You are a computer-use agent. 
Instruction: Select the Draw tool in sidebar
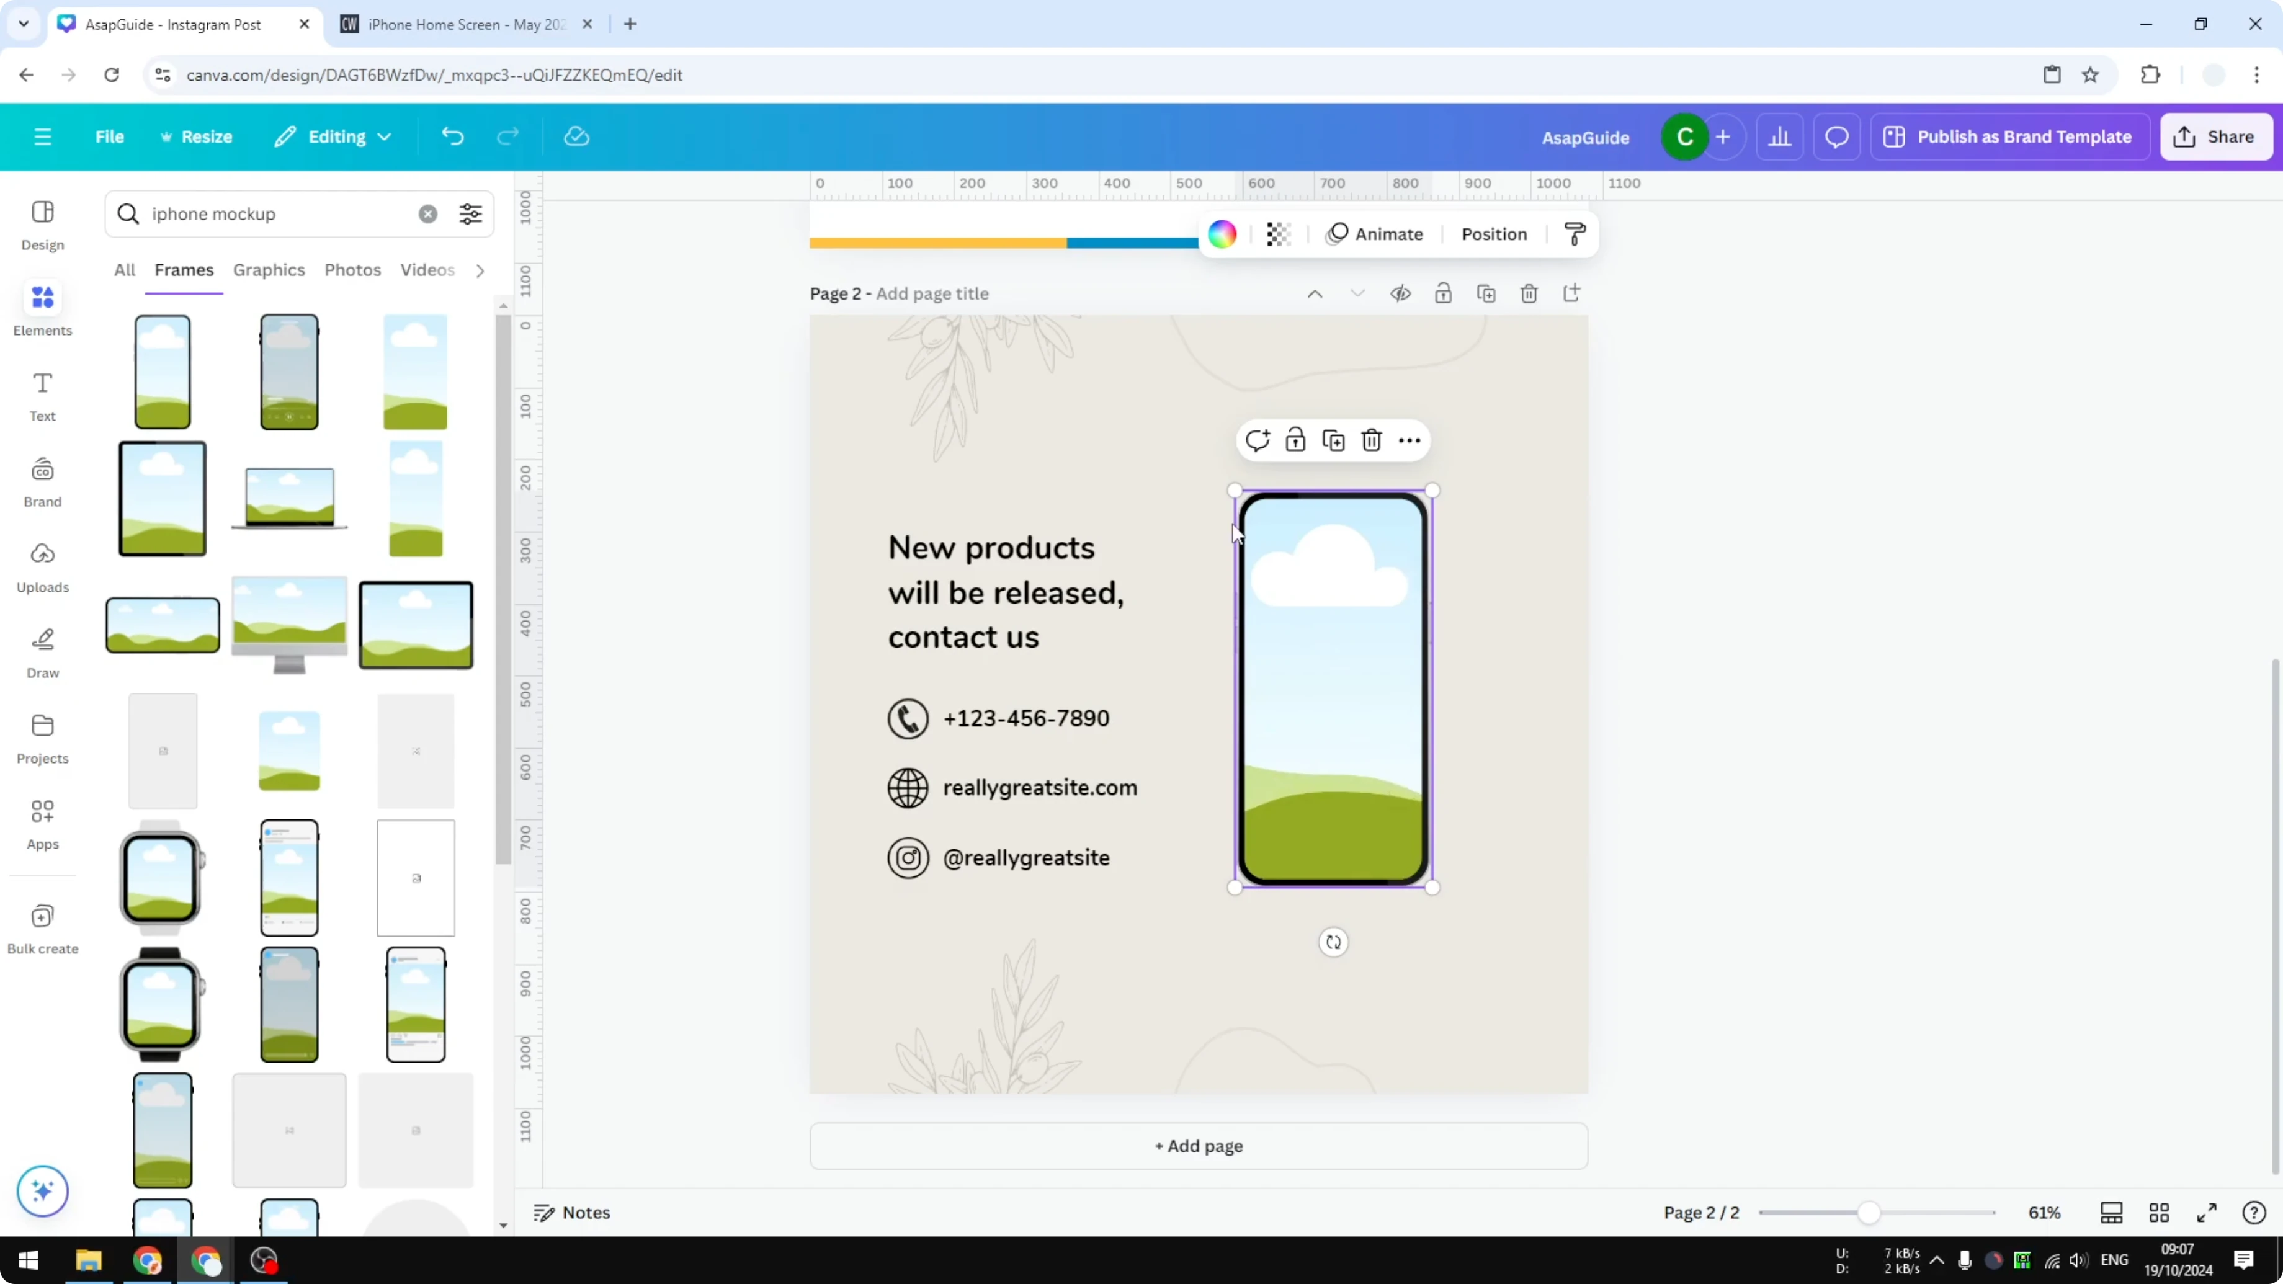point(42,652)
